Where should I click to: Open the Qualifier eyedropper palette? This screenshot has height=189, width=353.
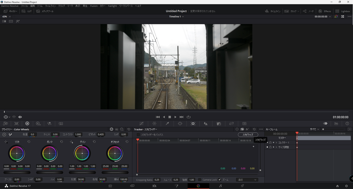(x=167, y=124)
